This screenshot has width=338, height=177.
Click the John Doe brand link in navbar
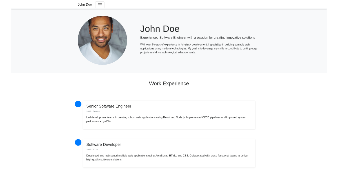coord(85,4)
